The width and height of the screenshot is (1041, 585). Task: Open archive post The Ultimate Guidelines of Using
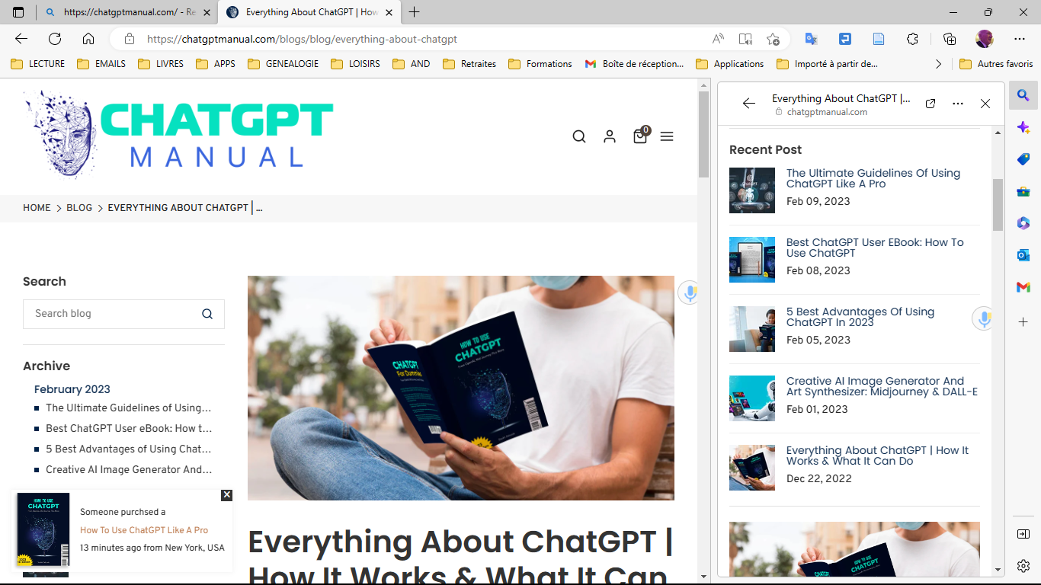pos(129,408)
